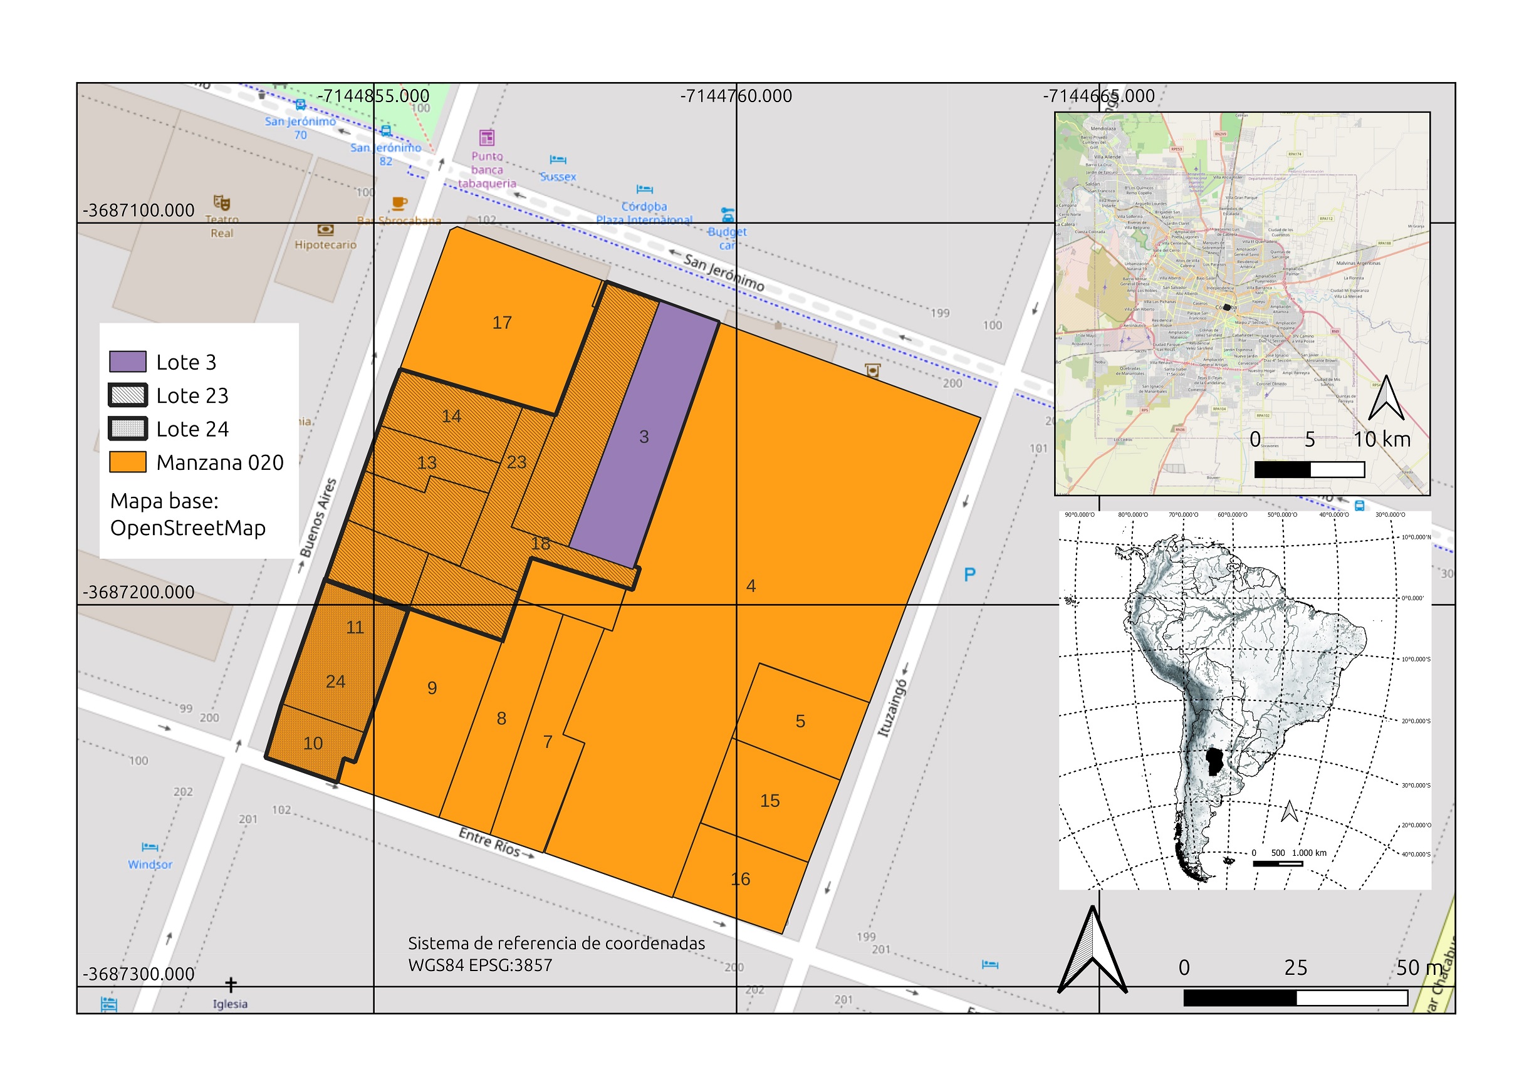The width and height of the screenshot is (1529, 1082).
Task: Click the purple Lote 3 legend swatch
Action: [x=128, y=362]
